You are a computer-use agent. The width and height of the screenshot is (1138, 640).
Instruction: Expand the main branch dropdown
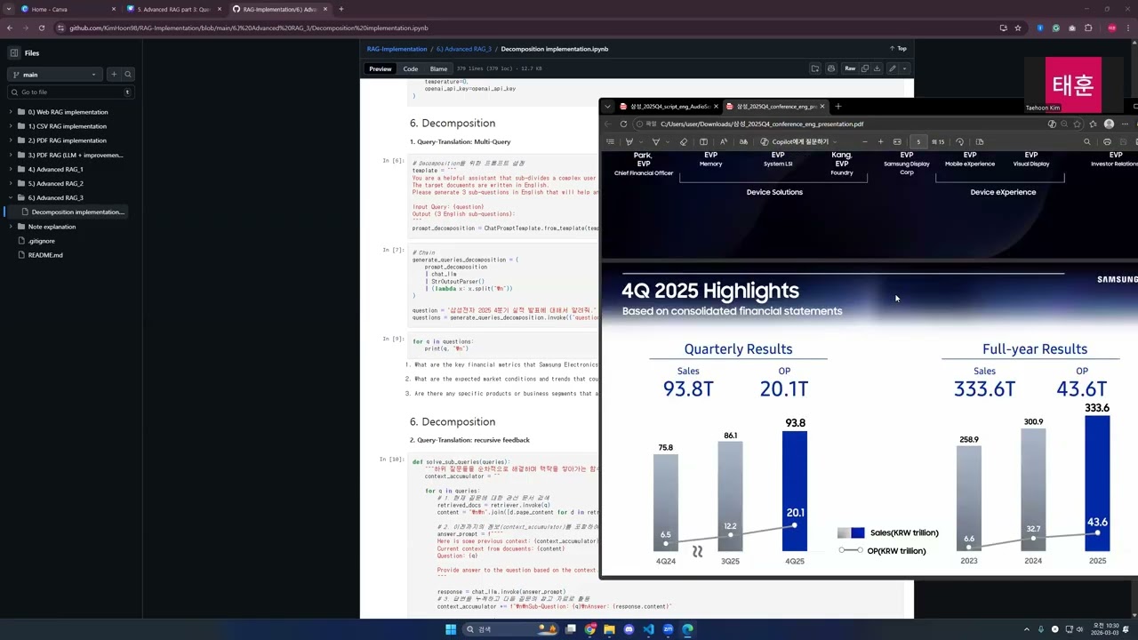(x=55, y=75)
